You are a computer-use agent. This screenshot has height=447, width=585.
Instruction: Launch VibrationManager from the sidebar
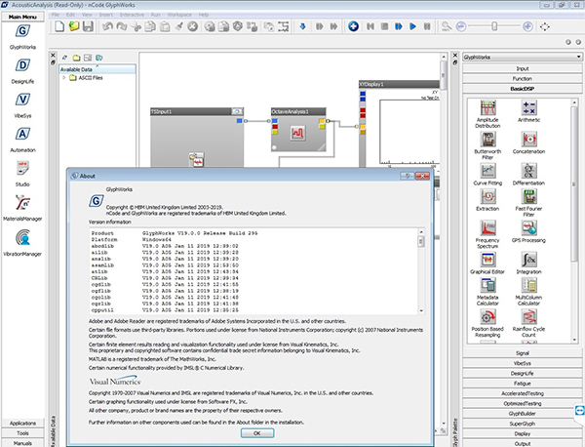[x=21, y=238]
